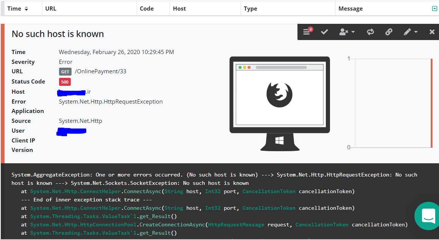Copy permalink using the chain link icon

[389, 32]
